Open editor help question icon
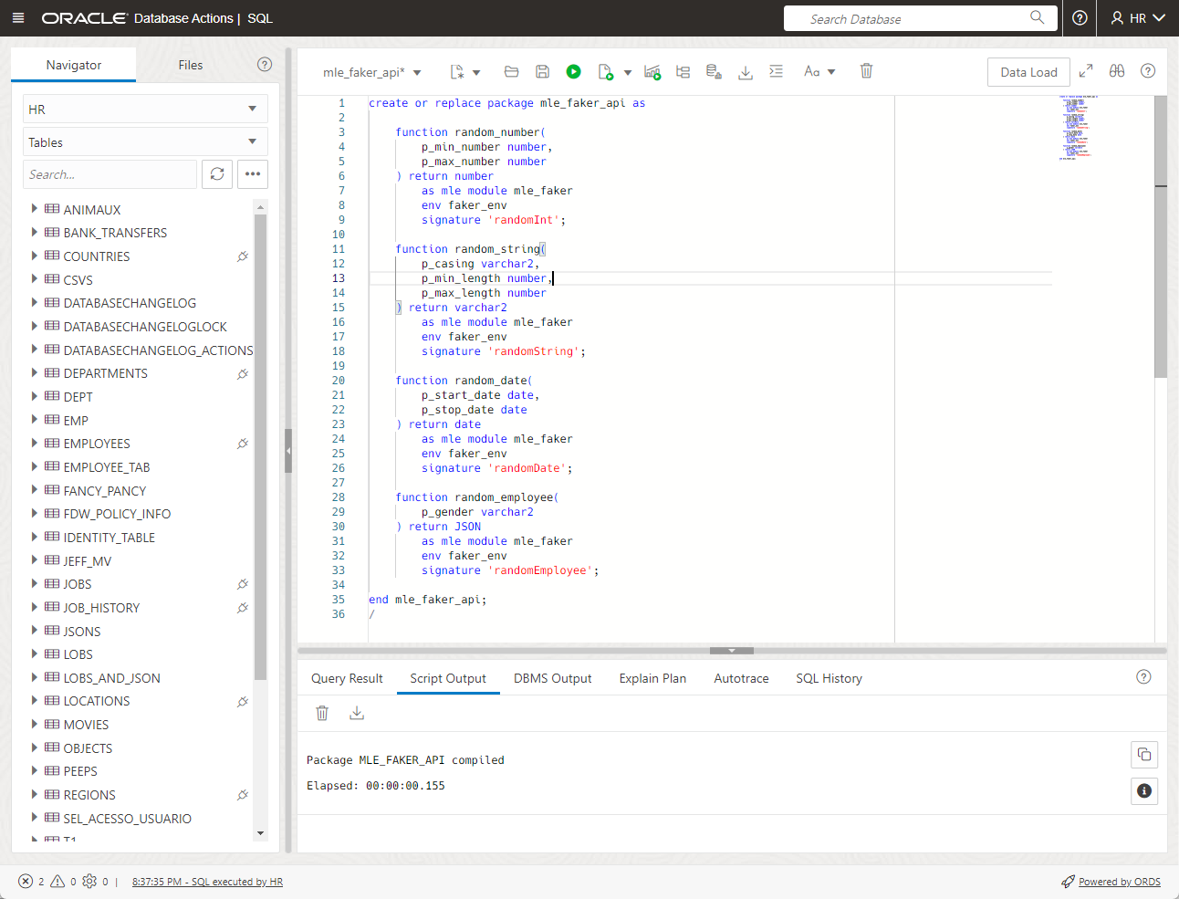Viewport: 1179px width, 899px height. pos(1148,71)
